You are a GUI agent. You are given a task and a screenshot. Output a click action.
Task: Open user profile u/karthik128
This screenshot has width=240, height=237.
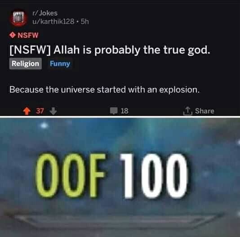coord(53,22)
